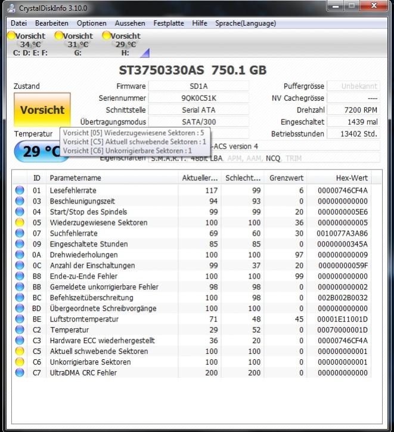This screenshot has height=432, width=394.
Task: Click the blue status dot for Suchfehlerrate
Action: [20, 233]
